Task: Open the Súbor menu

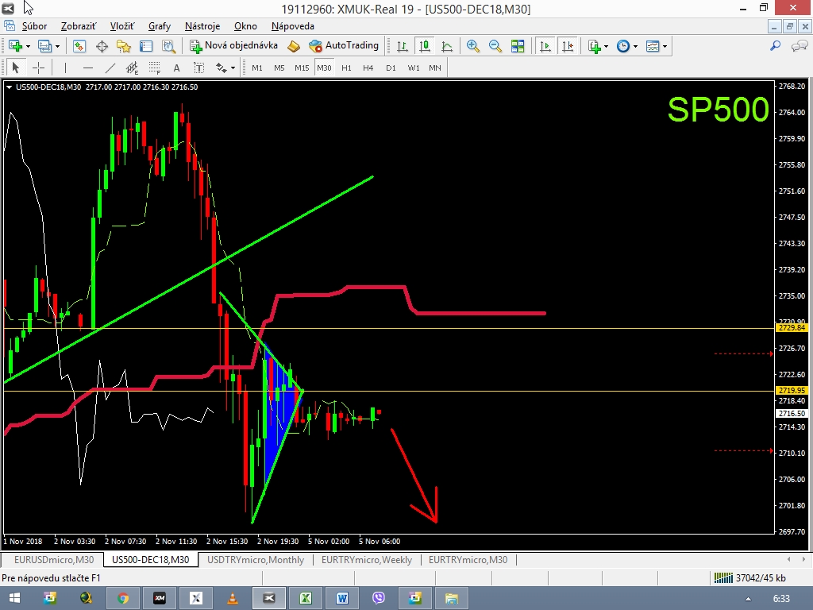Action: [x=34, y=26]
